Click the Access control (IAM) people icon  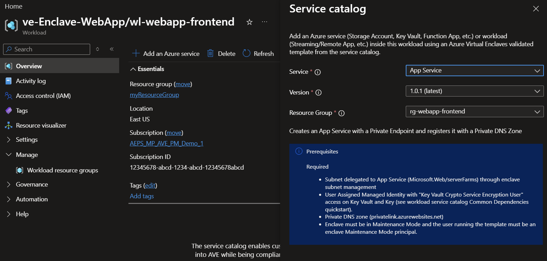pyautogui.click(x=9, y=96)
